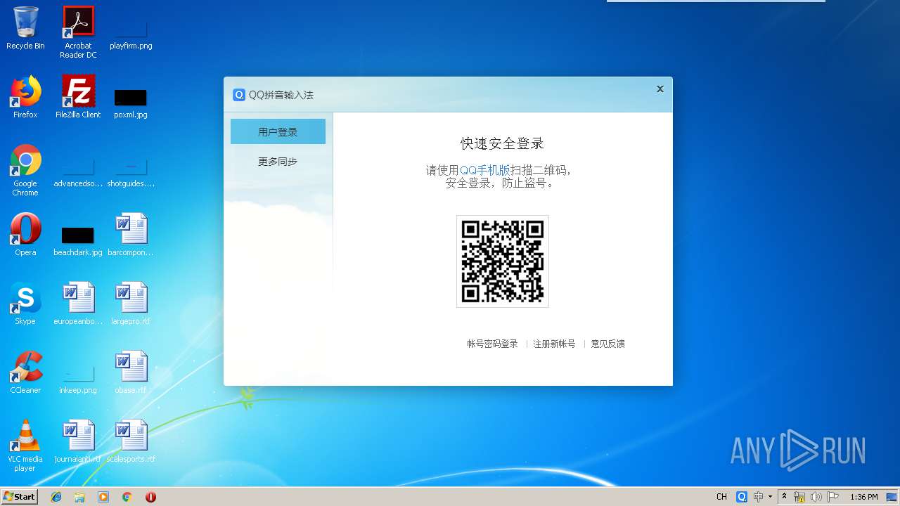
Task: Launch the CCleaner desktop shortcut
Action: tap(25, 372)
